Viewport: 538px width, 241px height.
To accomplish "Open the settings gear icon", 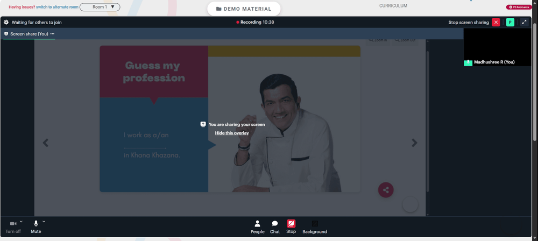I will 6,22.
